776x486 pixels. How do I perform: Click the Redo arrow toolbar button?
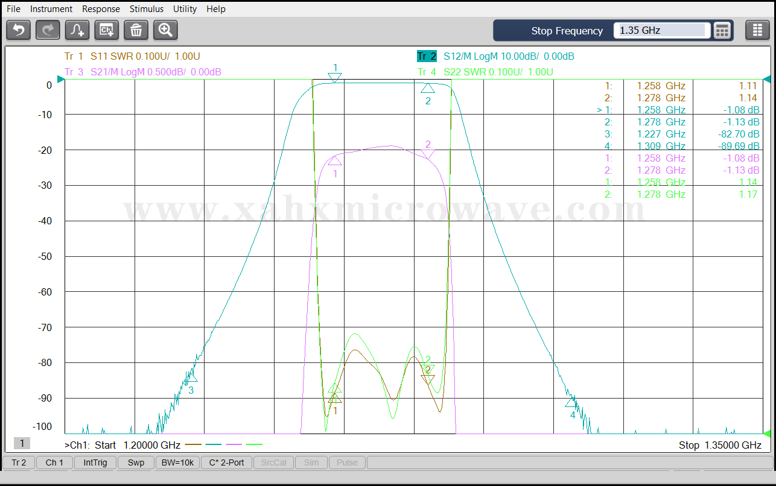click(48, 30)
